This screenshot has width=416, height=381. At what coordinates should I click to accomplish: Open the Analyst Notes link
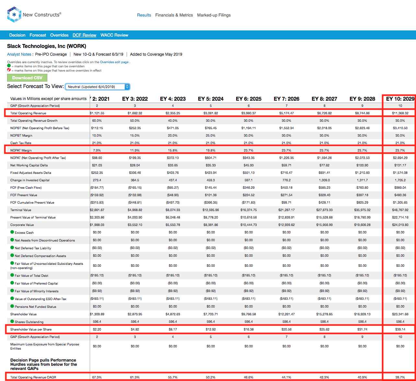coord(19,54)
